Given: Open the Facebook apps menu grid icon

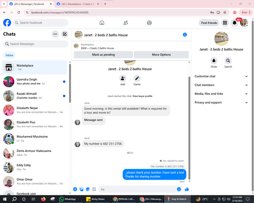Looking at the screenshot, I should [x=225, y=23].
